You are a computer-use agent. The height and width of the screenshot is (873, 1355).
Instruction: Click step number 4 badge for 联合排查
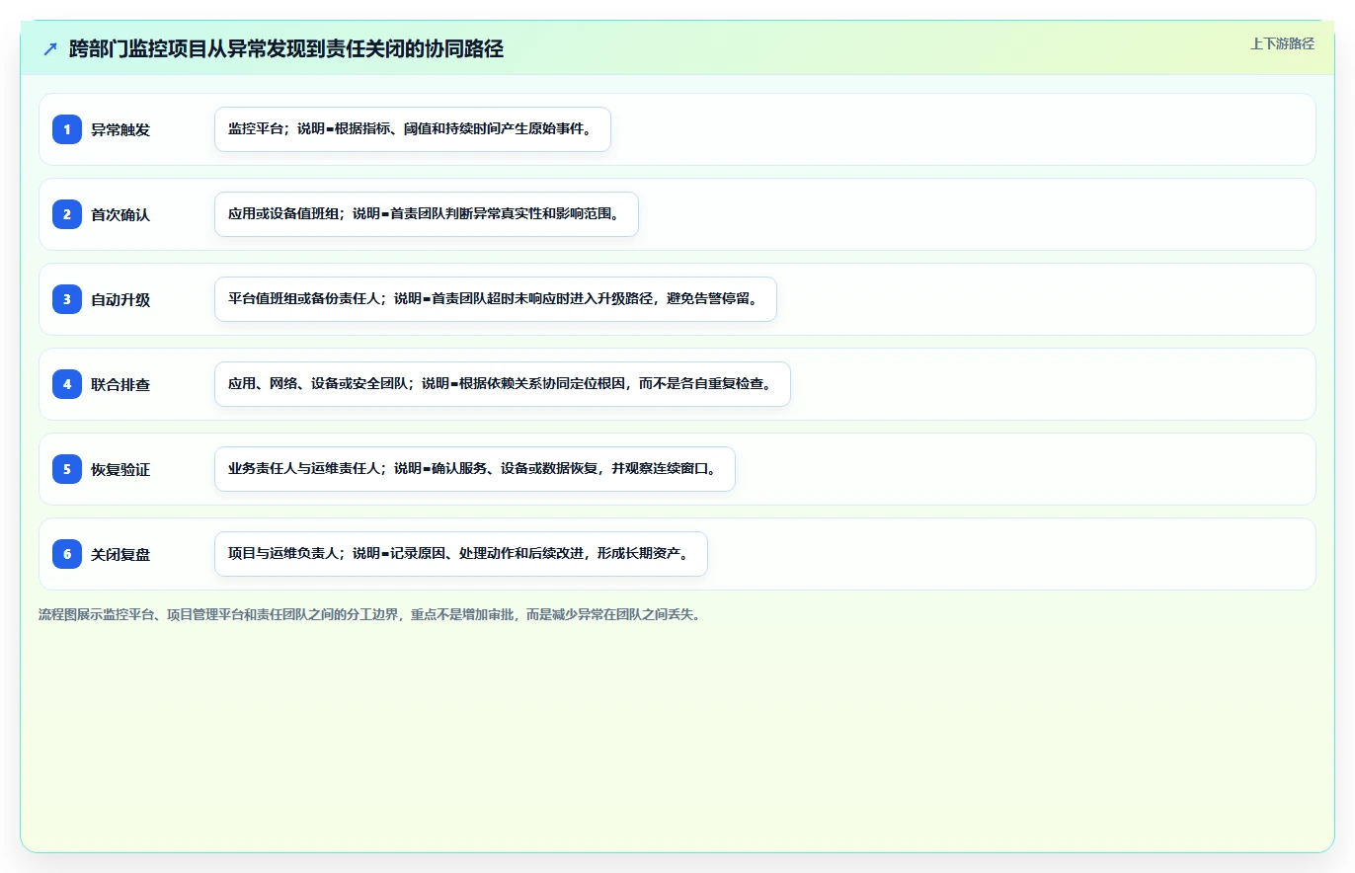(x=67, y=384)
